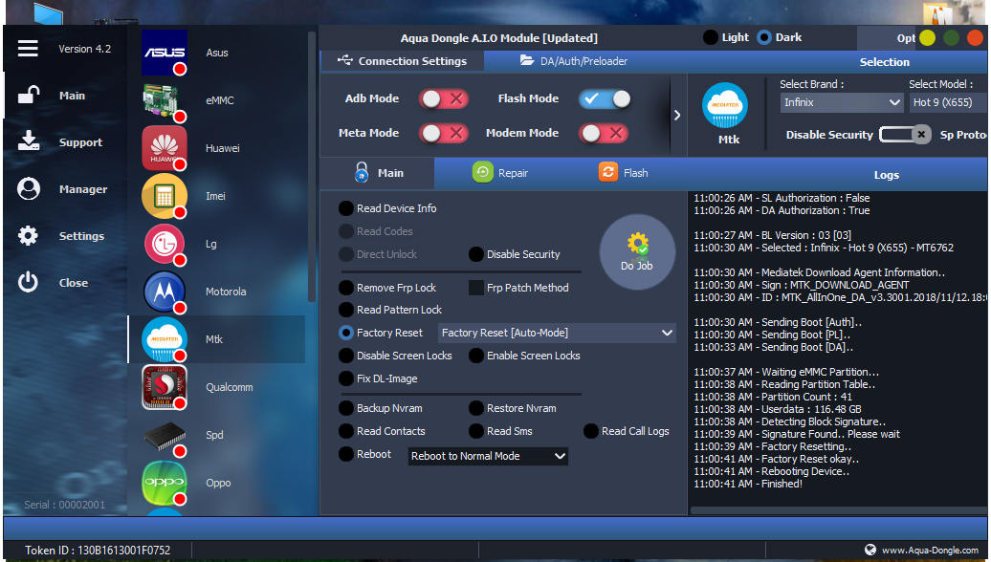Toggle the Disable Security switch in Selection
Image resolution: width=991 pixels, height=562 pixels.
(x=905, y=135)
